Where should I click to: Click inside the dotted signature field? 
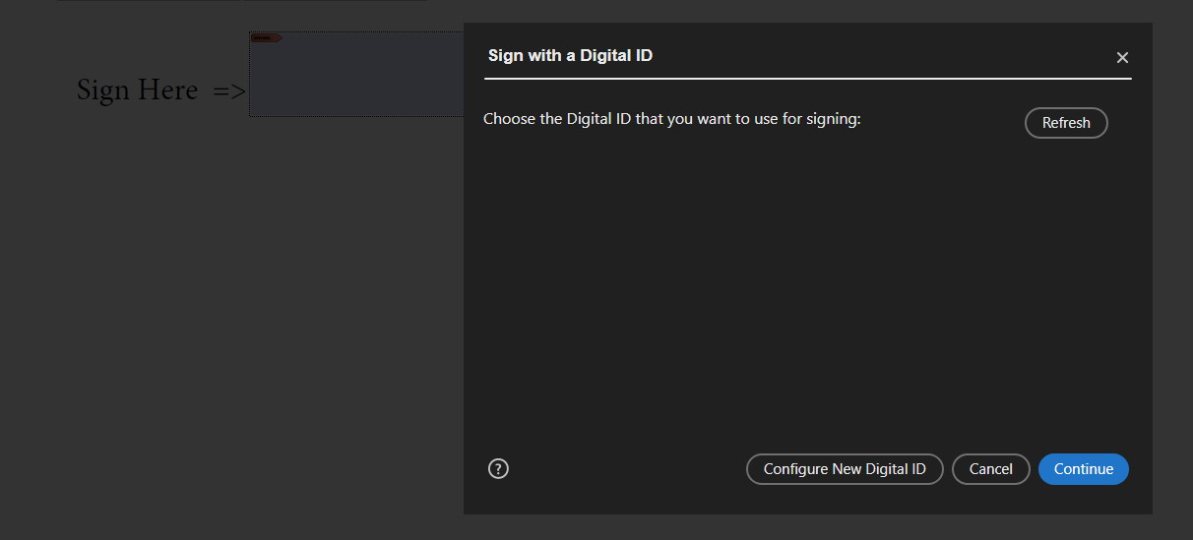[x=356, y=79]
